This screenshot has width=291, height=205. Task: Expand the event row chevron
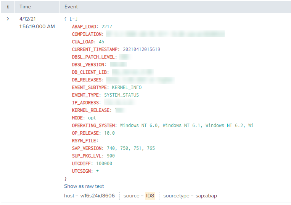(8, 19)
